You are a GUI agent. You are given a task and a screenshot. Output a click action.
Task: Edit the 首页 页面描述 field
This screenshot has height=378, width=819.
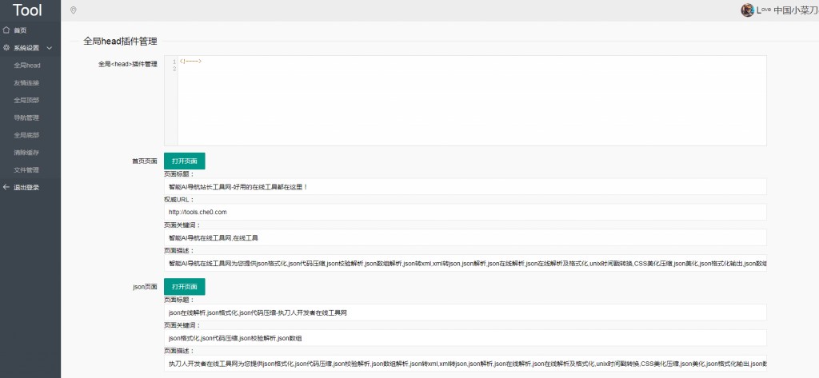click(465, 263)
